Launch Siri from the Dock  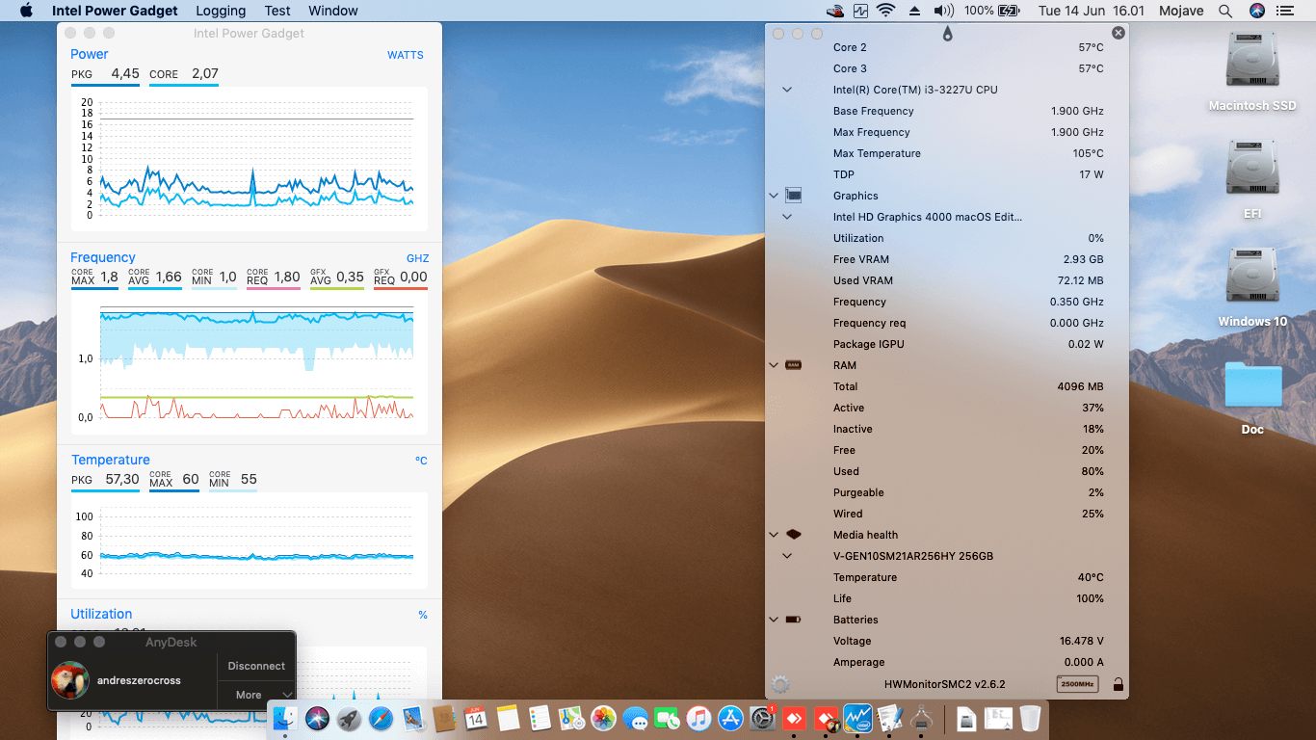coord(318,718)
